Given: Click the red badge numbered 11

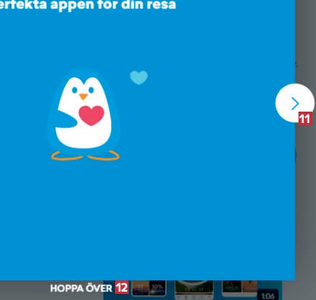Looking at the screenshot, I should 305,118.
